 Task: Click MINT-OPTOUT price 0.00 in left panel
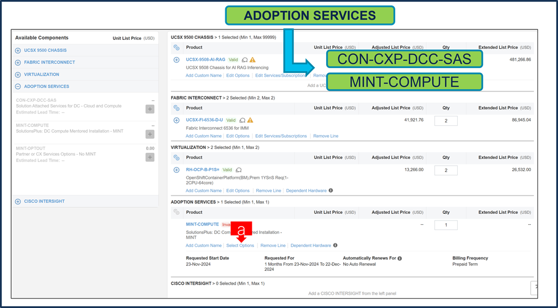tap(150, 148)
